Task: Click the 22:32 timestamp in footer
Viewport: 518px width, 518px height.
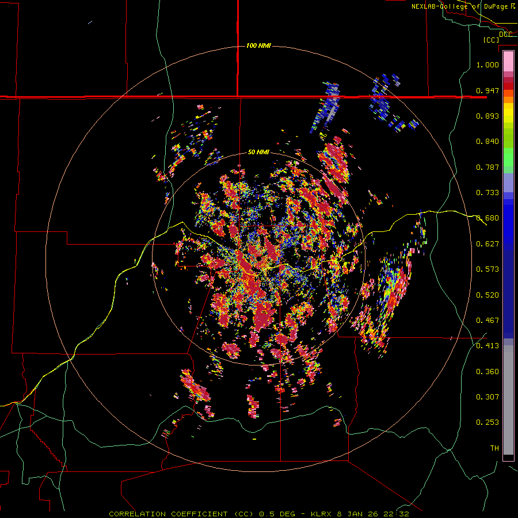Action: pos(396,514)
